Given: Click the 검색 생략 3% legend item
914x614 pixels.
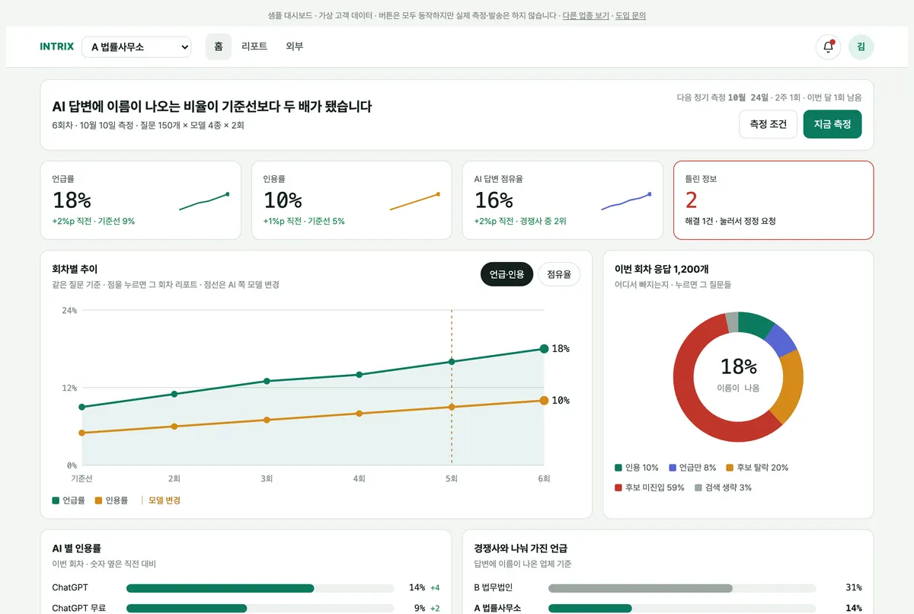Looking at the screenshot, I should pos(723,488).
